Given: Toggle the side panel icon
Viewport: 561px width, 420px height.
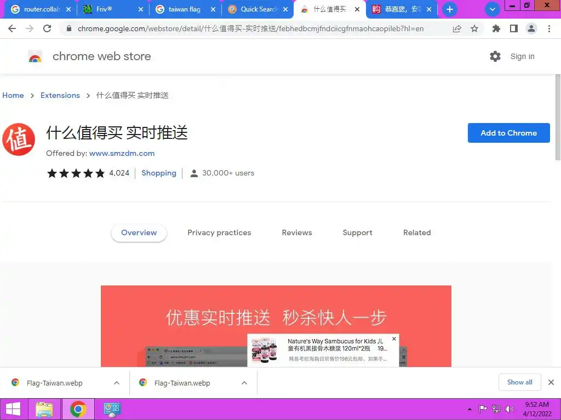Looking at the screenshot, I should click(514, 28).
